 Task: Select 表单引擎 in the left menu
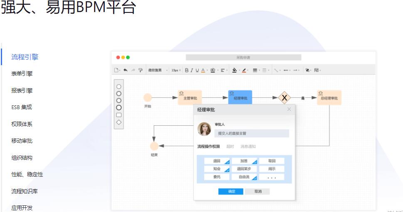point(22,74)
